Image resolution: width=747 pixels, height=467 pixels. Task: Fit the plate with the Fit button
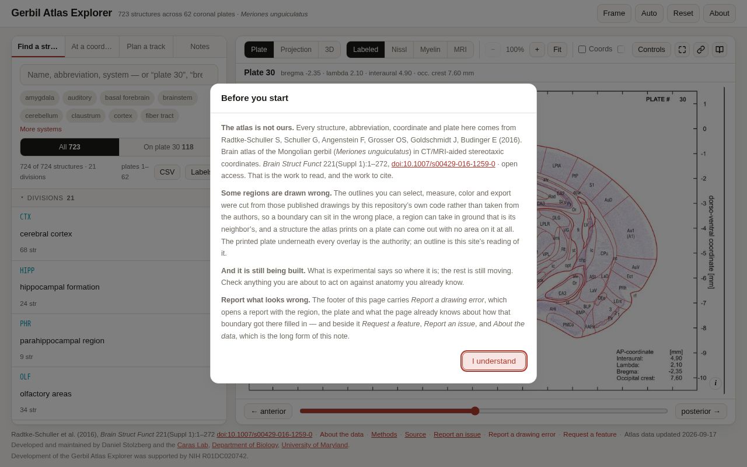(557, 50)
